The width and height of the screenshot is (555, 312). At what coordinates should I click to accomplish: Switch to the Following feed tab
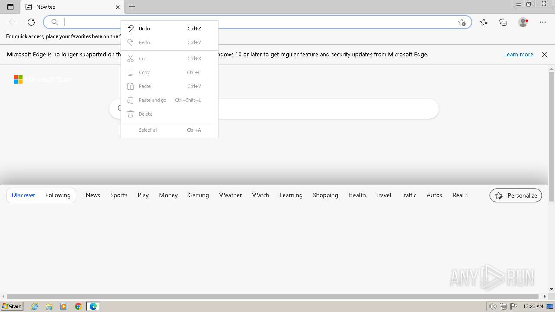(x=58, y=195)
